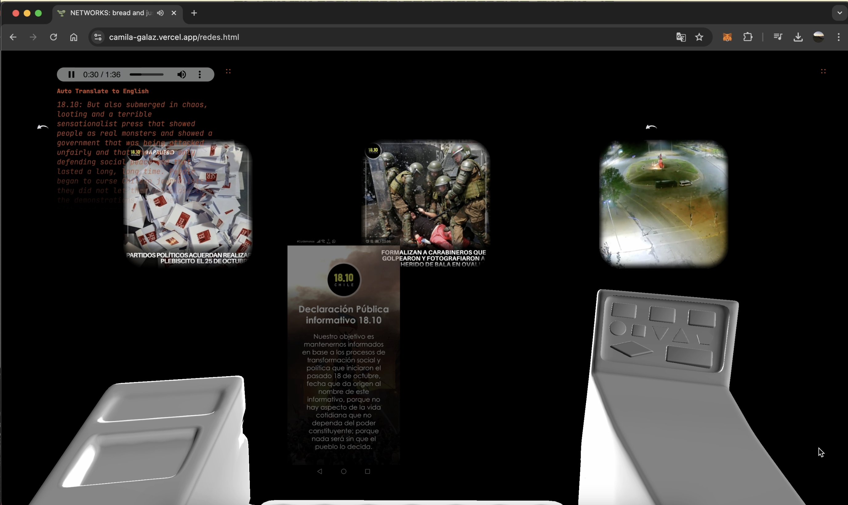This screenshot has height=505, width=848.
Task: Click the Auto Translate to English link
Action: click(102, 91)
